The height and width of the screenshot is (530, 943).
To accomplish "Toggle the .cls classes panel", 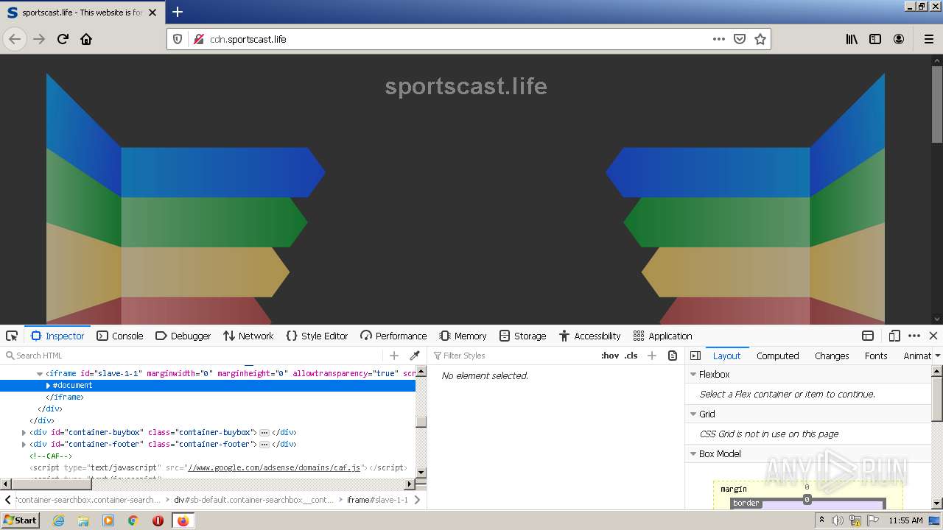I will pyautogui.click(x=631, y=356).
